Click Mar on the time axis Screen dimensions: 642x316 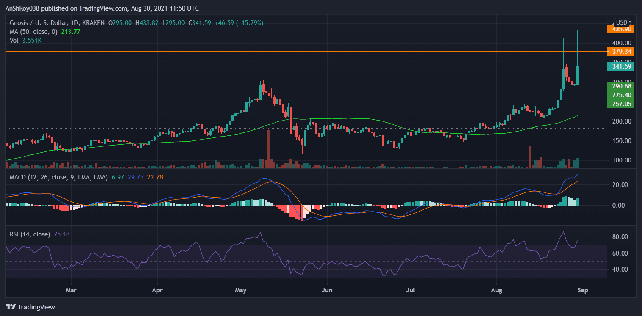71,290
